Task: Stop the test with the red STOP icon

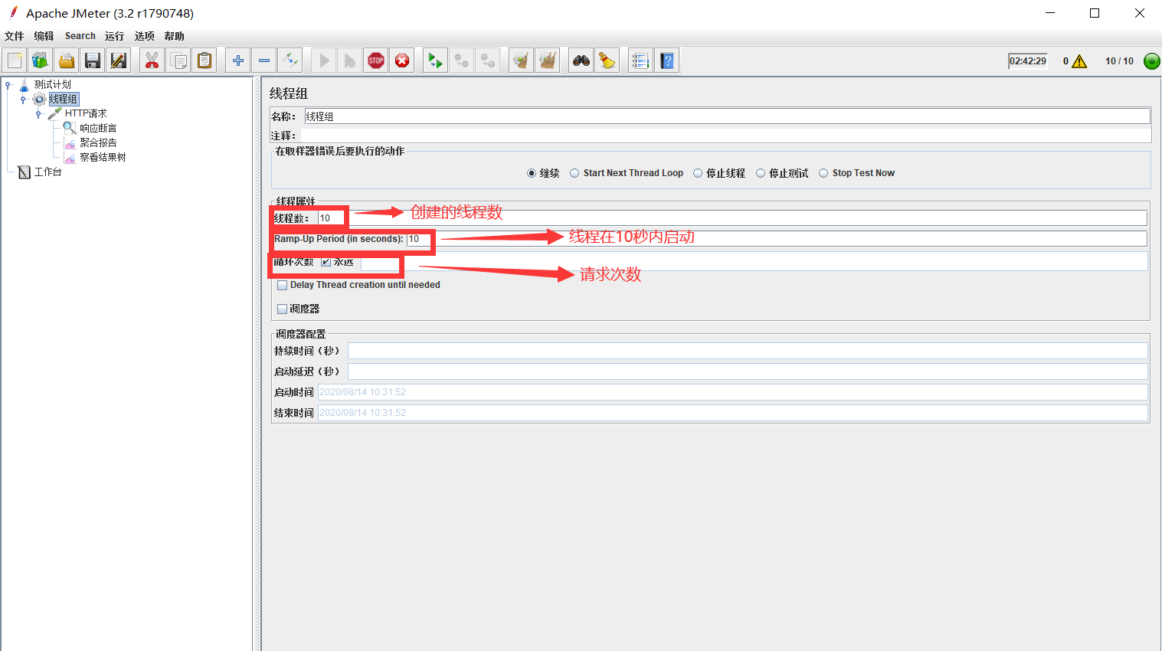Action: point(376,61)
